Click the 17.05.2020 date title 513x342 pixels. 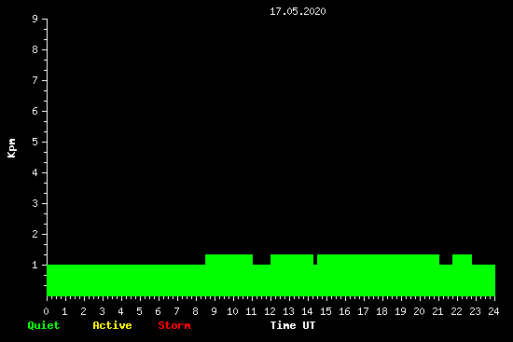298,11
